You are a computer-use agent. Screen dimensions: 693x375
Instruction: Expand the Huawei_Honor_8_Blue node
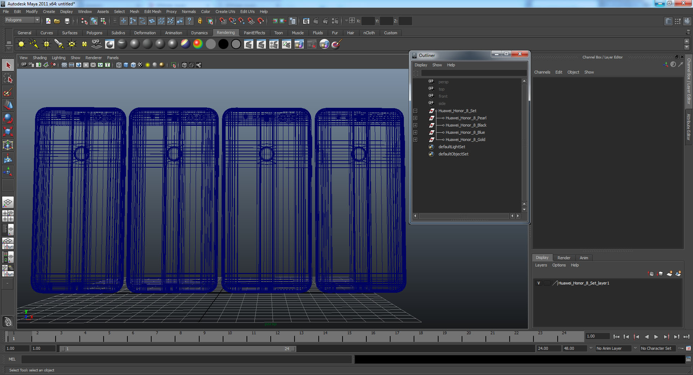[x=415, y=132]
